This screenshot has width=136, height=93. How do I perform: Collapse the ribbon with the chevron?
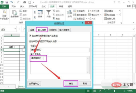[134, 23]
